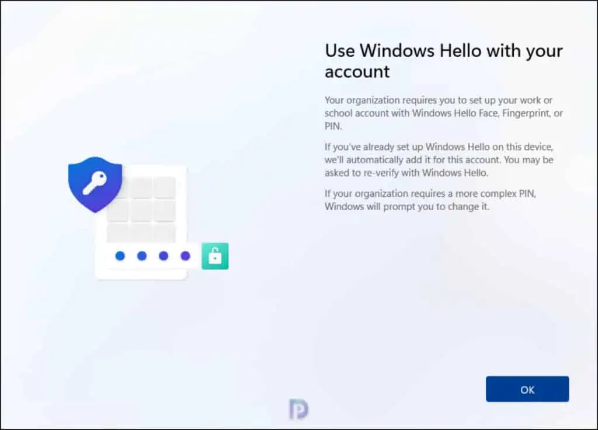Click the green unlocked padlock icon
The height and width of the screenshot is (430, 598).
click(x=215, y=256)
